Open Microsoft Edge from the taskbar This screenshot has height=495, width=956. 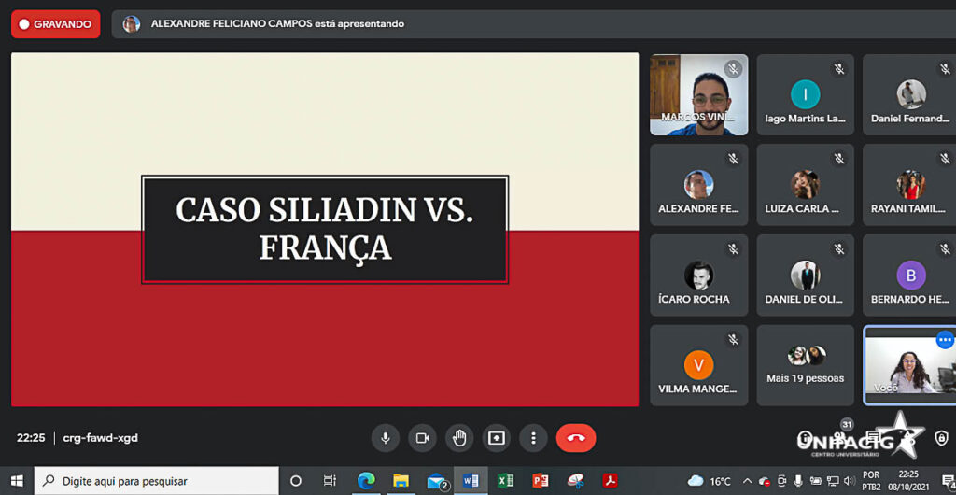[x=366, y=481]
